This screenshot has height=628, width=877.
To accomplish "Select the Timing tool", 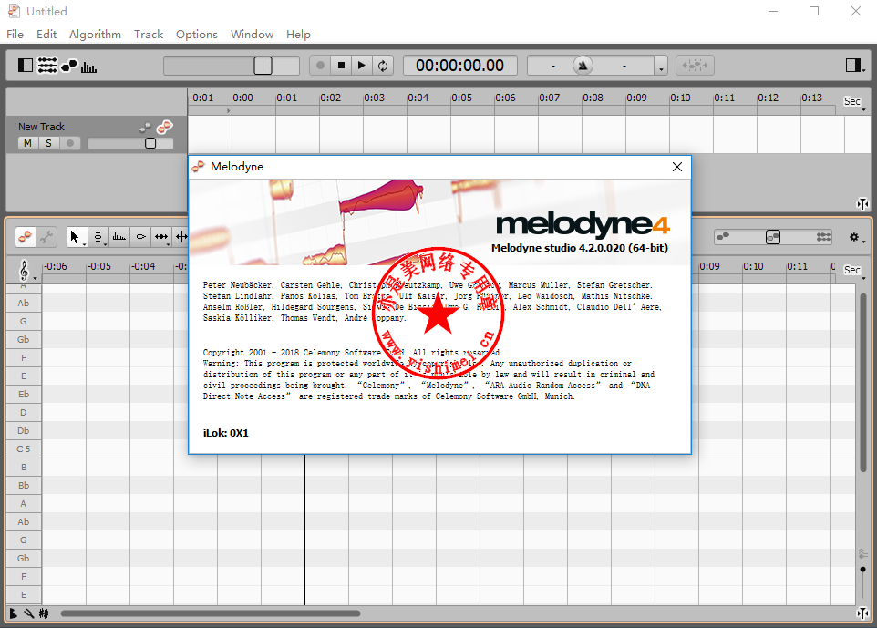I will click(161, 237).
